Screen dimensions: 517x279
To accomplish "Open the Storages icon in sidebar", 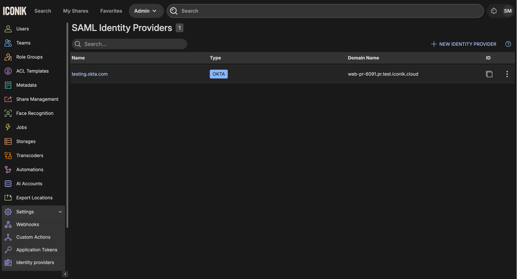I will (8, 141).
